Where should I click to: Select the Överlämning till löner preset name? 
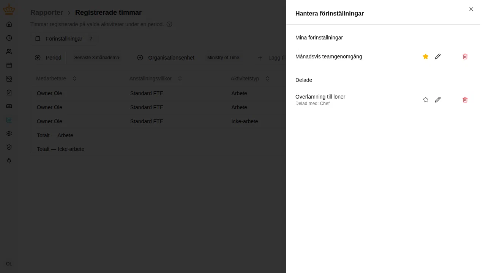coord(320,97)
